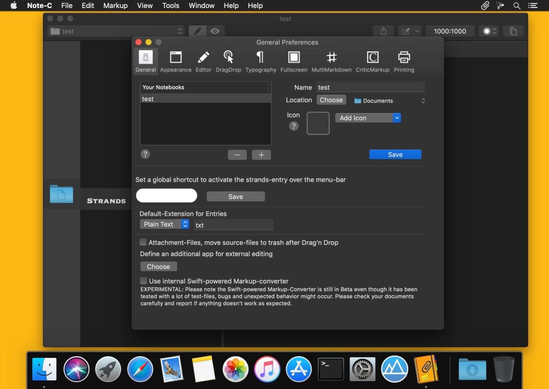
Task: Click the global shortcut input field
Action: 167,196
